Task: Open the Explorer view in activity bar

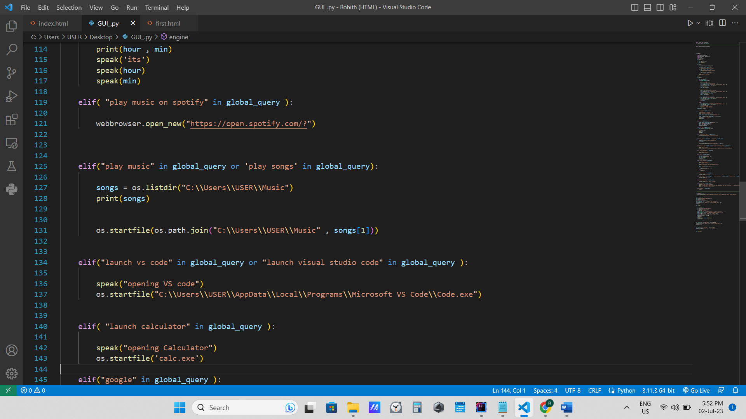Action: pyautogui.click(x=12, y=26)
